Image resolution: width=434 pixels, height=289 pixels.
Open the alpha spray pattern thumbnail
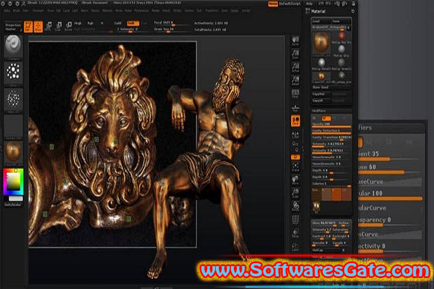tap(13, 100)
